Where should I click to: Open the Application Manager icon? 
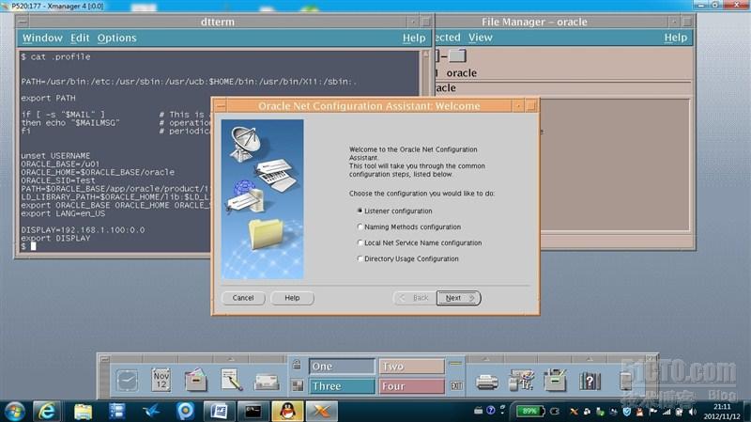[556, 381]
